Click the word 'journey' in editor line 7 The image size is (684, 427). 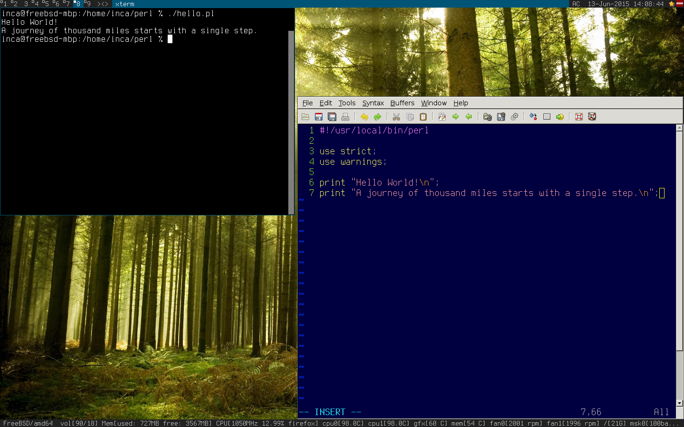click(x=385, y=193)
